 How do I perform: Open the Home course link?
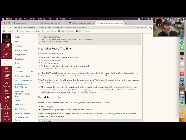click(17, 42)
